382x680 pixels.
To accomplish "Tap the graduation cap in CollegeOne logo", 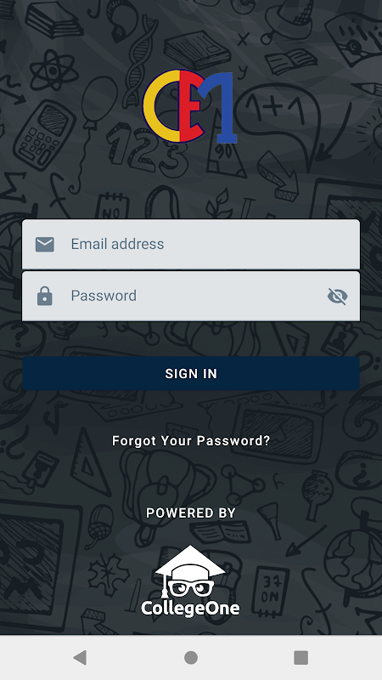I will pos(189,563).
